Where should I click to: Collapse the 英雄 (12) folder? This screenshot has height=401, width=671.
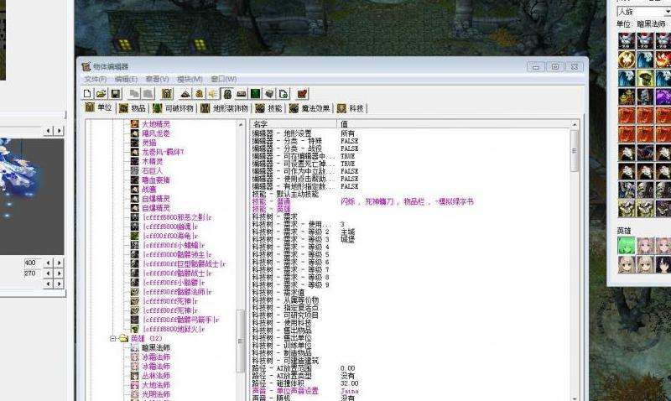[113, 339]
